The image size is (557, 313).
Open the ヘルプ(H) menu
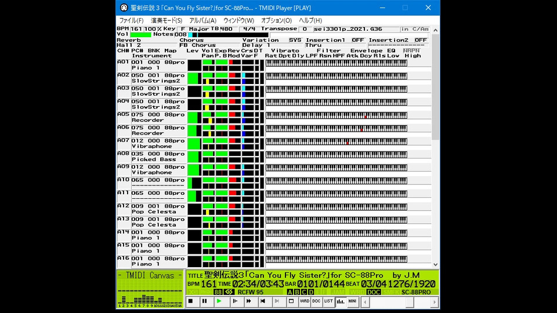pos(310,21)
